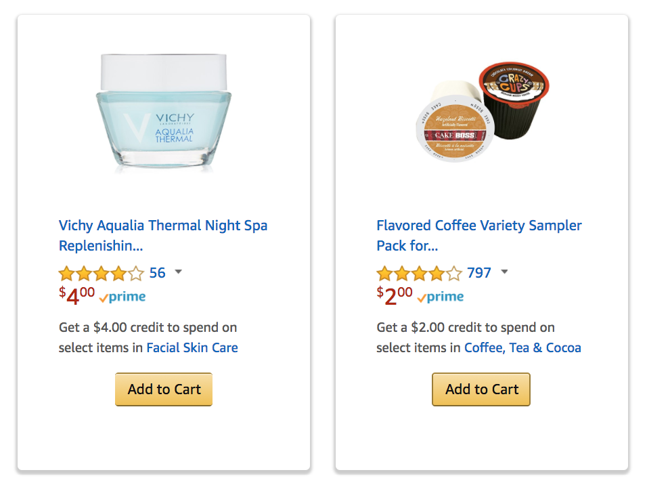Click the coffee sampler star rating
The height and width of the screenshot is (489, 647).
(419, 274)
